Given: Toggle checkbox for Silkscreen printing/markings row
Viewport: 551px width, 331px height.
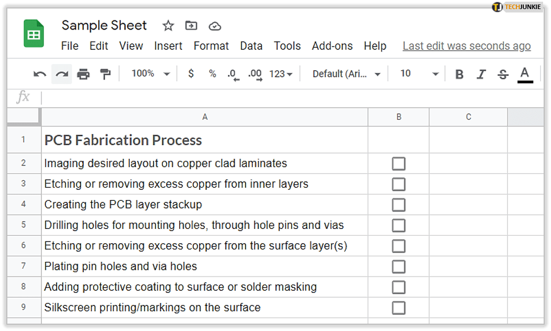Looking at the screenshot, I should pyautogui.click(x=399, y=308).
